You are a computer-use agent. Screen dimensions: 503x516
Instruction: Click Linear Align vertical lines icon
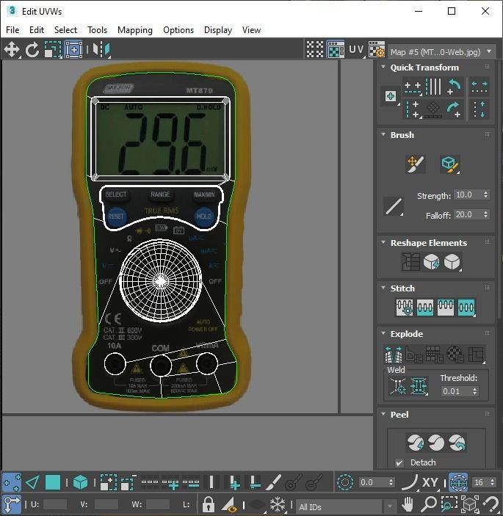433,87
